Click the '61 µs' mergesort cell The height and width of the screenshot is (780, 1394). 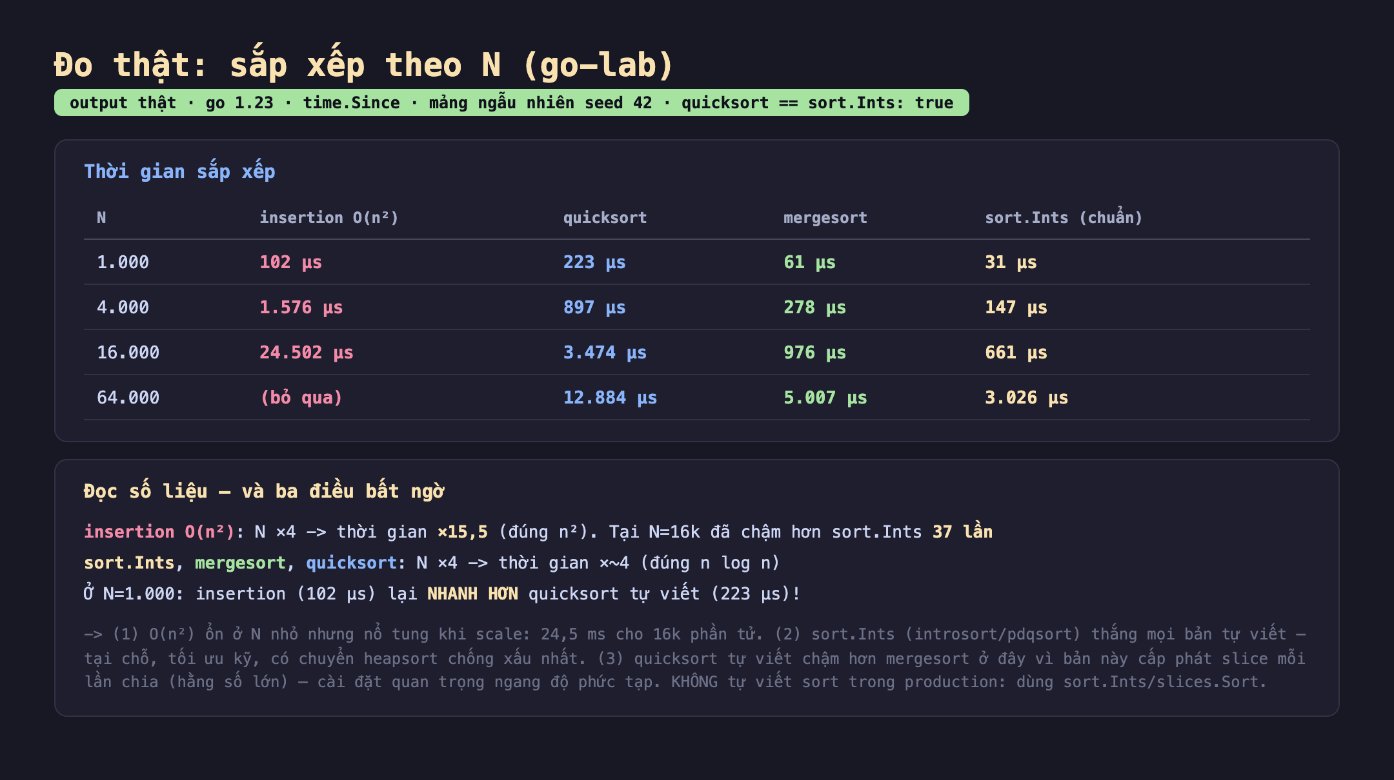tap(809, 262)
